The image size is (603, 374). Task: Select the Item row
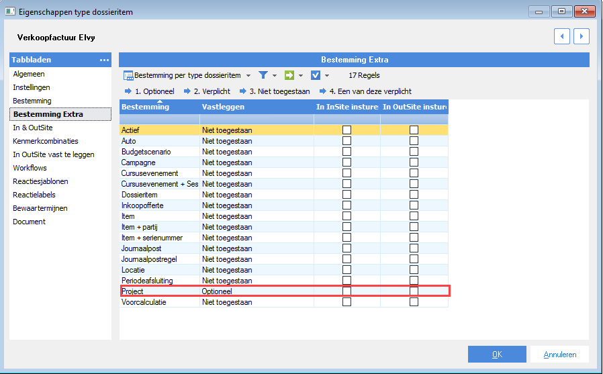[284, 216]
